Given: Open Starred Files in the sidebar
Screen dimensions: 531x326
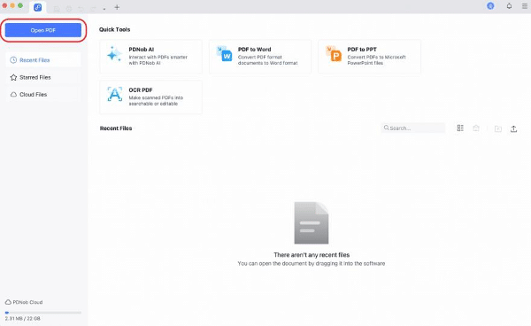Looking at the screenshot, I should (43, 77).
